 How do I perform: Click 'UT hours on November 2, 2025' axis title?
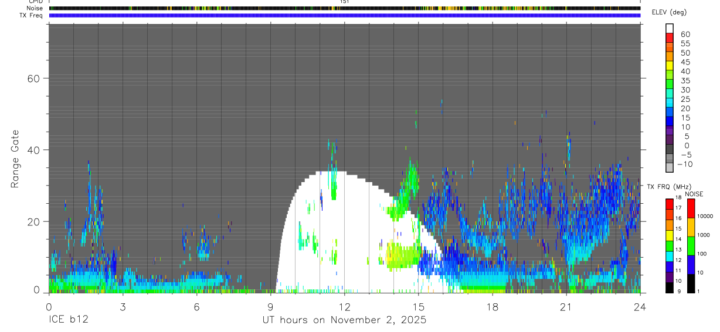(x=344, y=320)
